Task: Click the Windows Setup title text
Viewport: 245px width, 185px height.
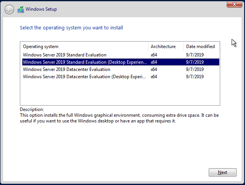Action: click(41, 9)
